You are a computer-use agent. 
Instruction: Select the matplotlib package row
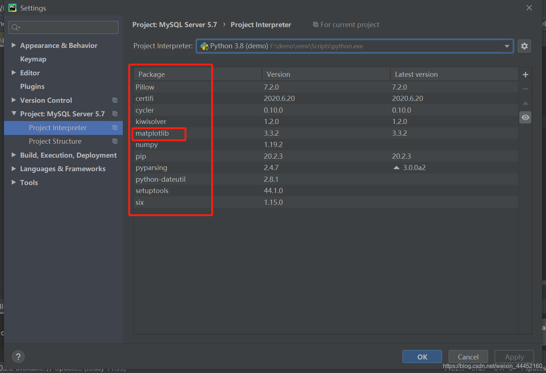click(326, 133)
